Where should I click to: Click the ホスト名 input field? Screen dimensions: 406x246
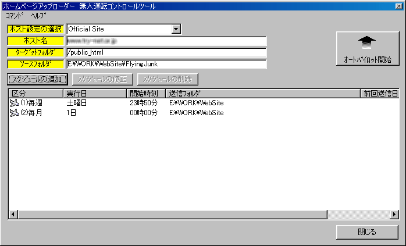coord(166,41)
